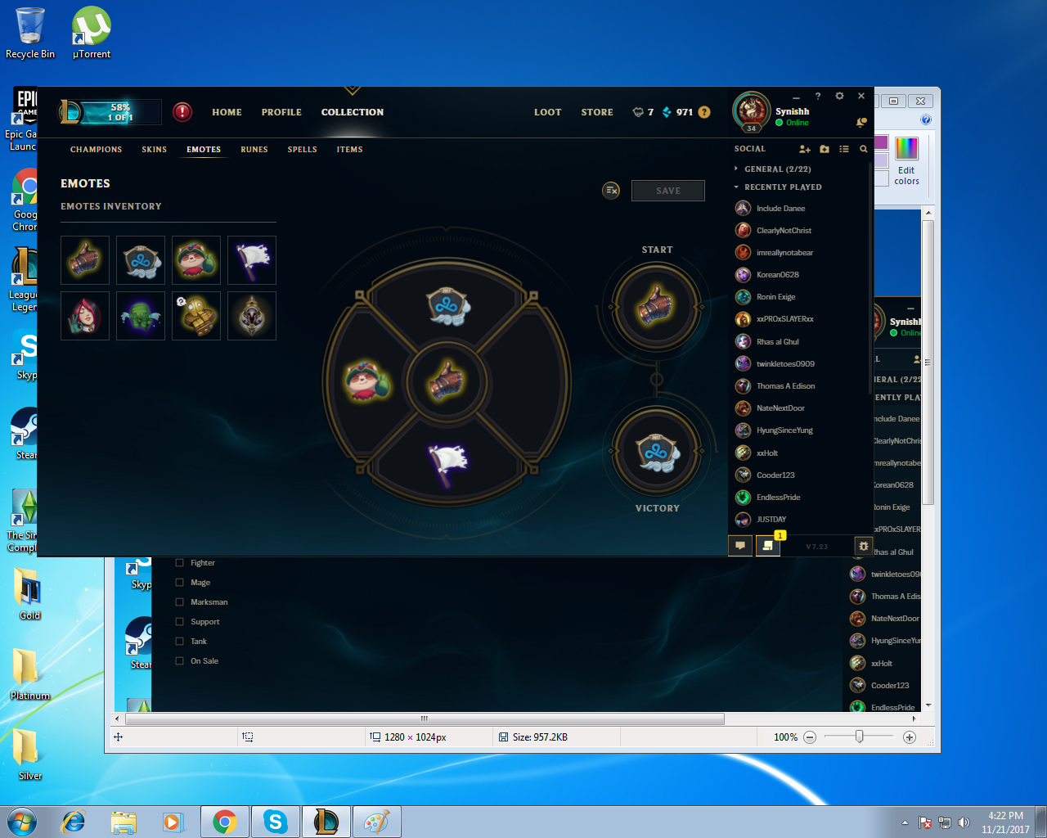
Task: Switch to the SKINS sub-tab
Action: (154, 149)
